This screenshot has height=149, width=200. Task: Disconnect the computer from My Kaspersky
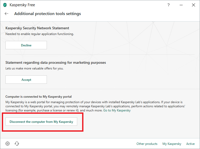point(41,122)
